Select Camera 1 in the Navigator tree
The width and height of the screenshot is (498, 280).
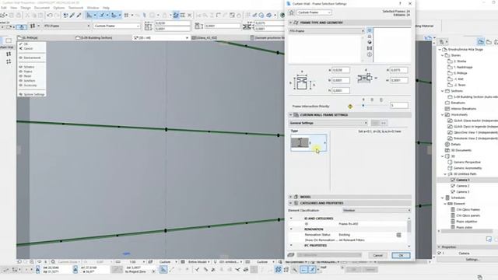[462, 180]
